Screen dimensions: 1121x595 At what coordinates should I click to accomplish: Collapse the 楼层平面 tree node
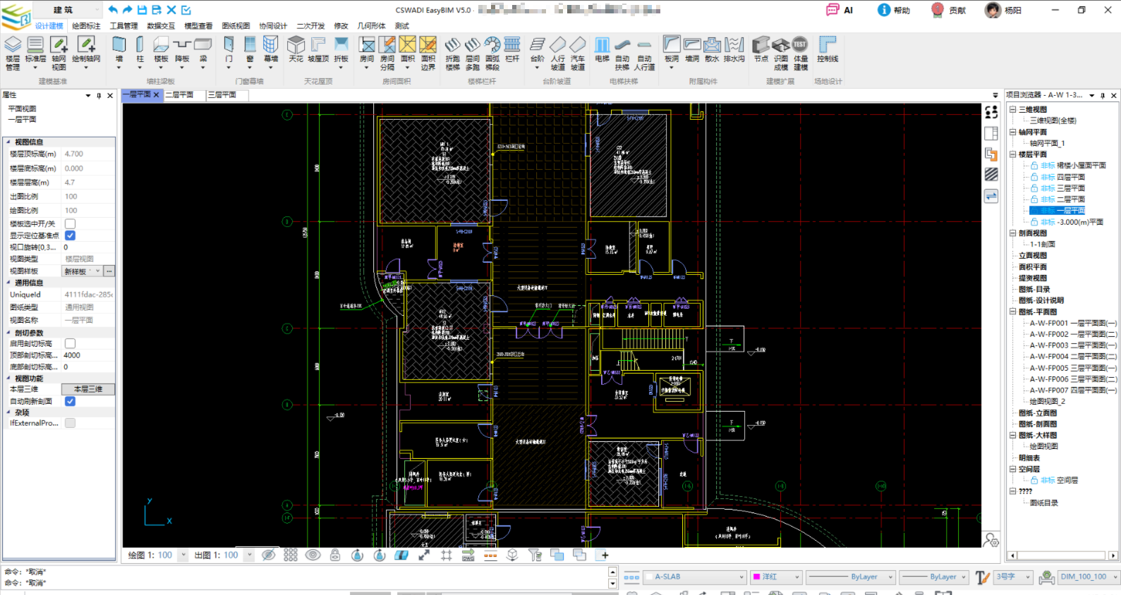[1012, 154]
